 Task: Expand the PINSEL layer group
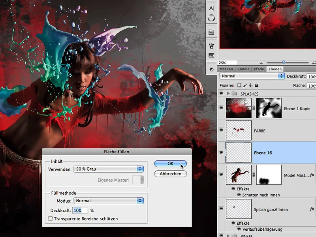pyautogui.click(x=228, y=235)
